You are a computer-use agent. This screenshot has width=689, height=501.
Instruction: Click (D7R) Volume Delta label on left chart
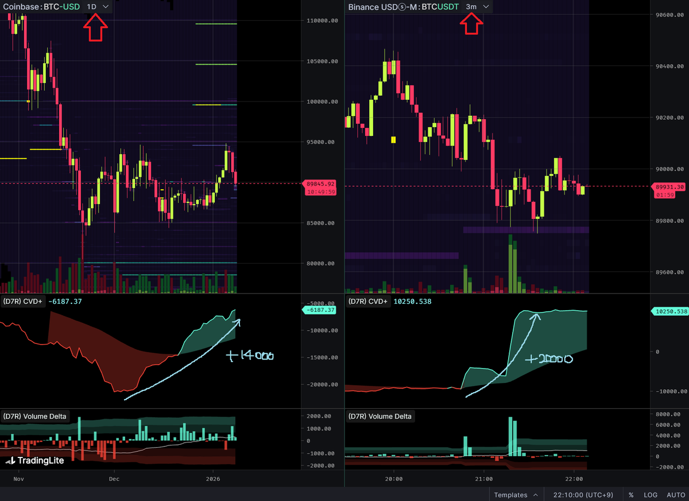36,416
